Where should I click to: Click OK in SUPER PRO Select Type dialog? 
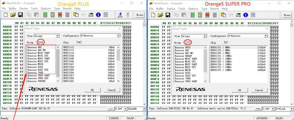click(240, 90)
